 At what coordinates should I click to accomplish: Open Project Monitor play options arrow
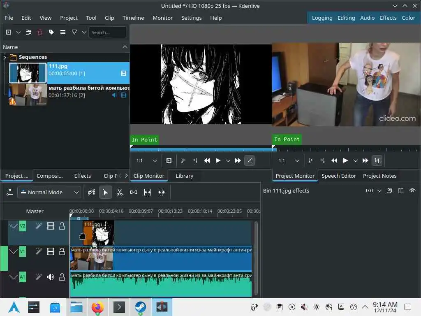click(356, 161)
